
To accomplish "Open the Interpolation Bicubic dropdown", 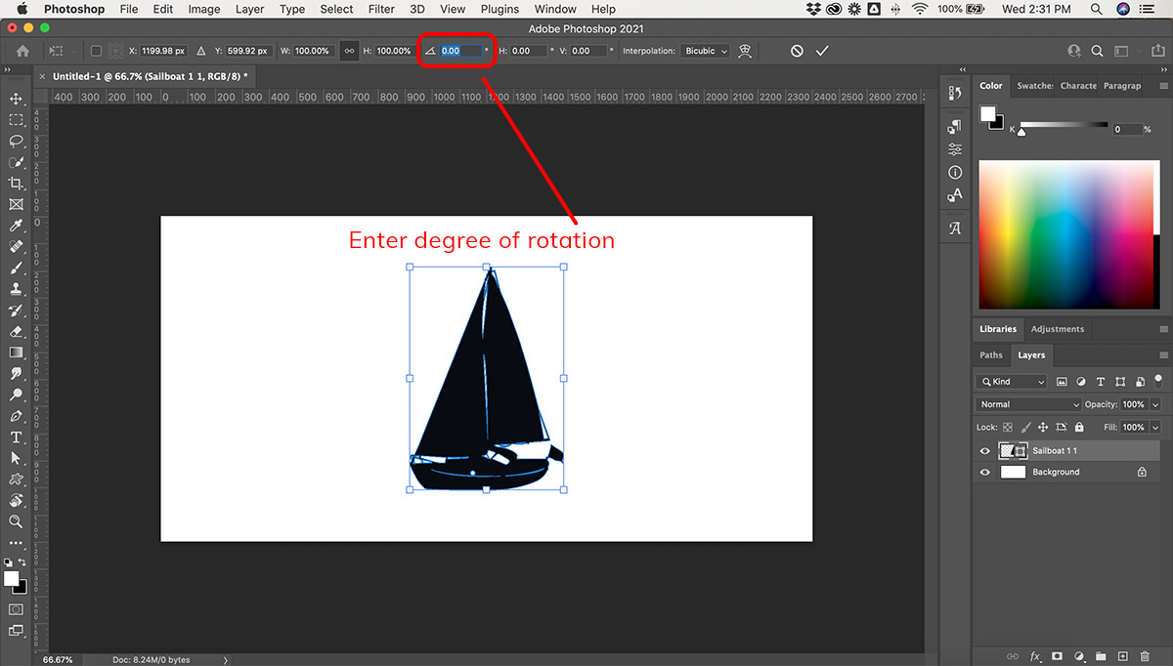I will click(706, 51).
